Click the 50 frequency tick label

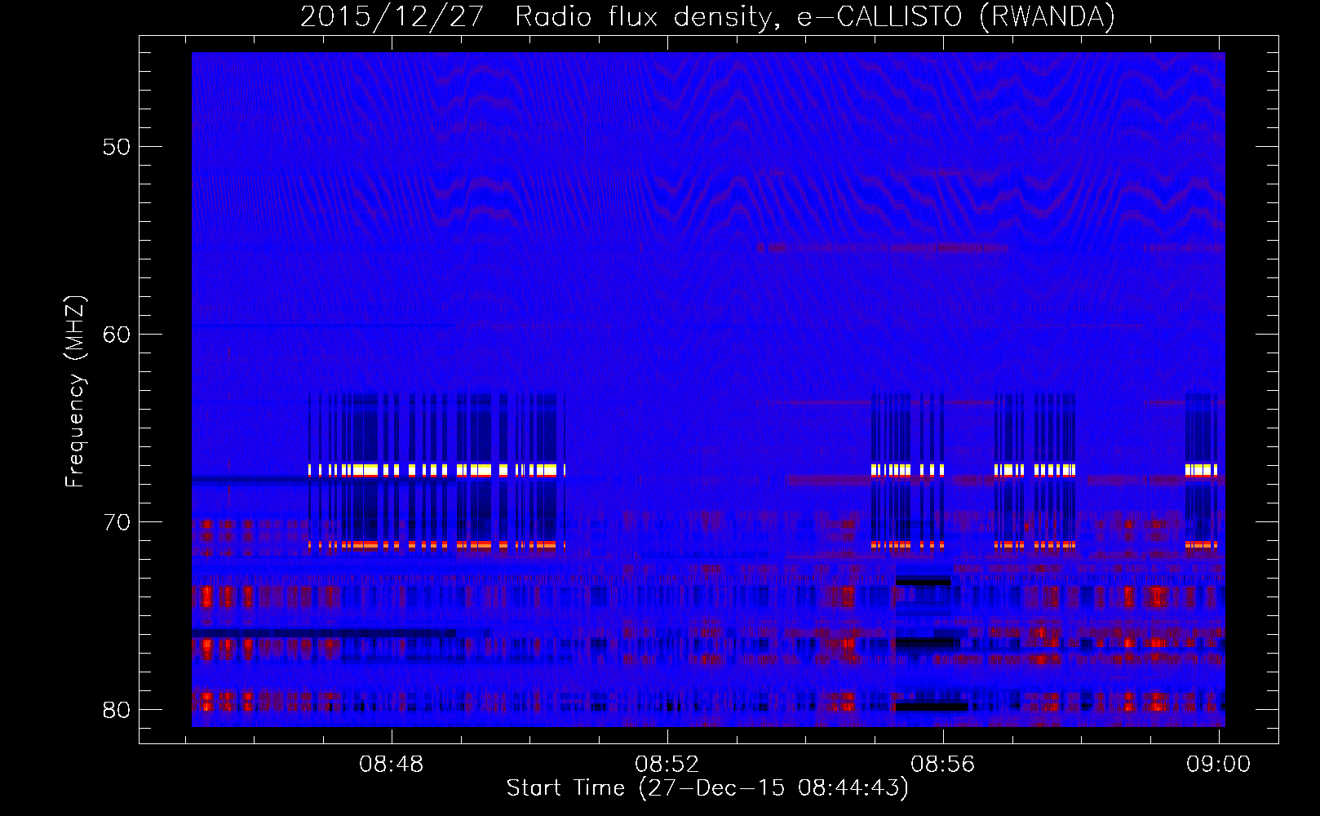coord(117,148)
